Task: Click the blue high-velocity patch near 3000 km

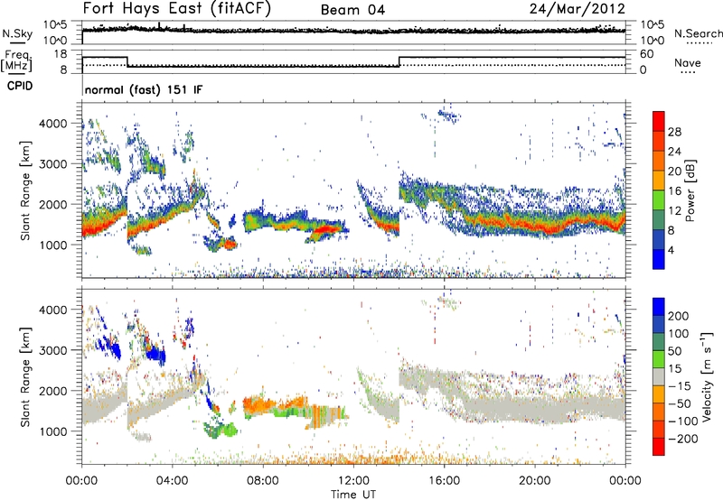Action: pyautogui.click(x=155, y=355)
